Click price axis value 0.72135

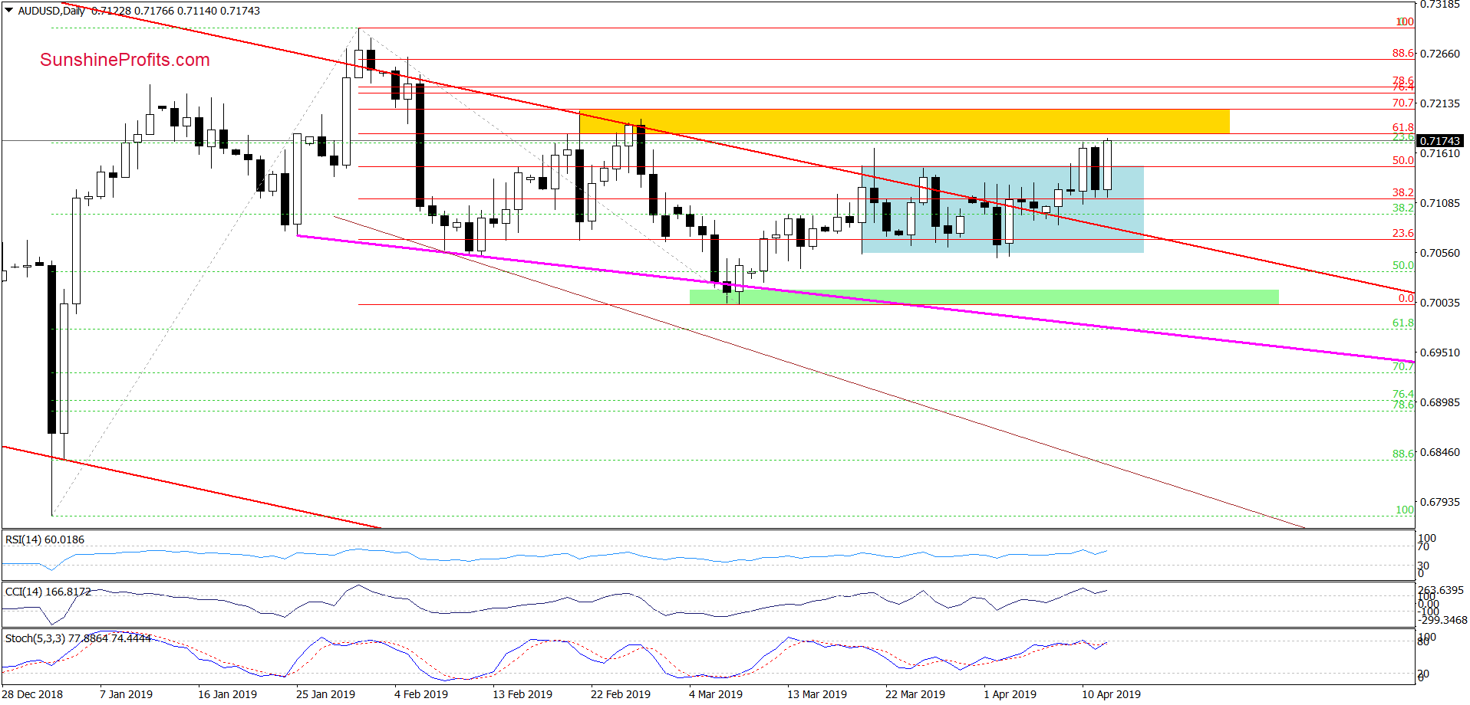tap(1440, 103)
